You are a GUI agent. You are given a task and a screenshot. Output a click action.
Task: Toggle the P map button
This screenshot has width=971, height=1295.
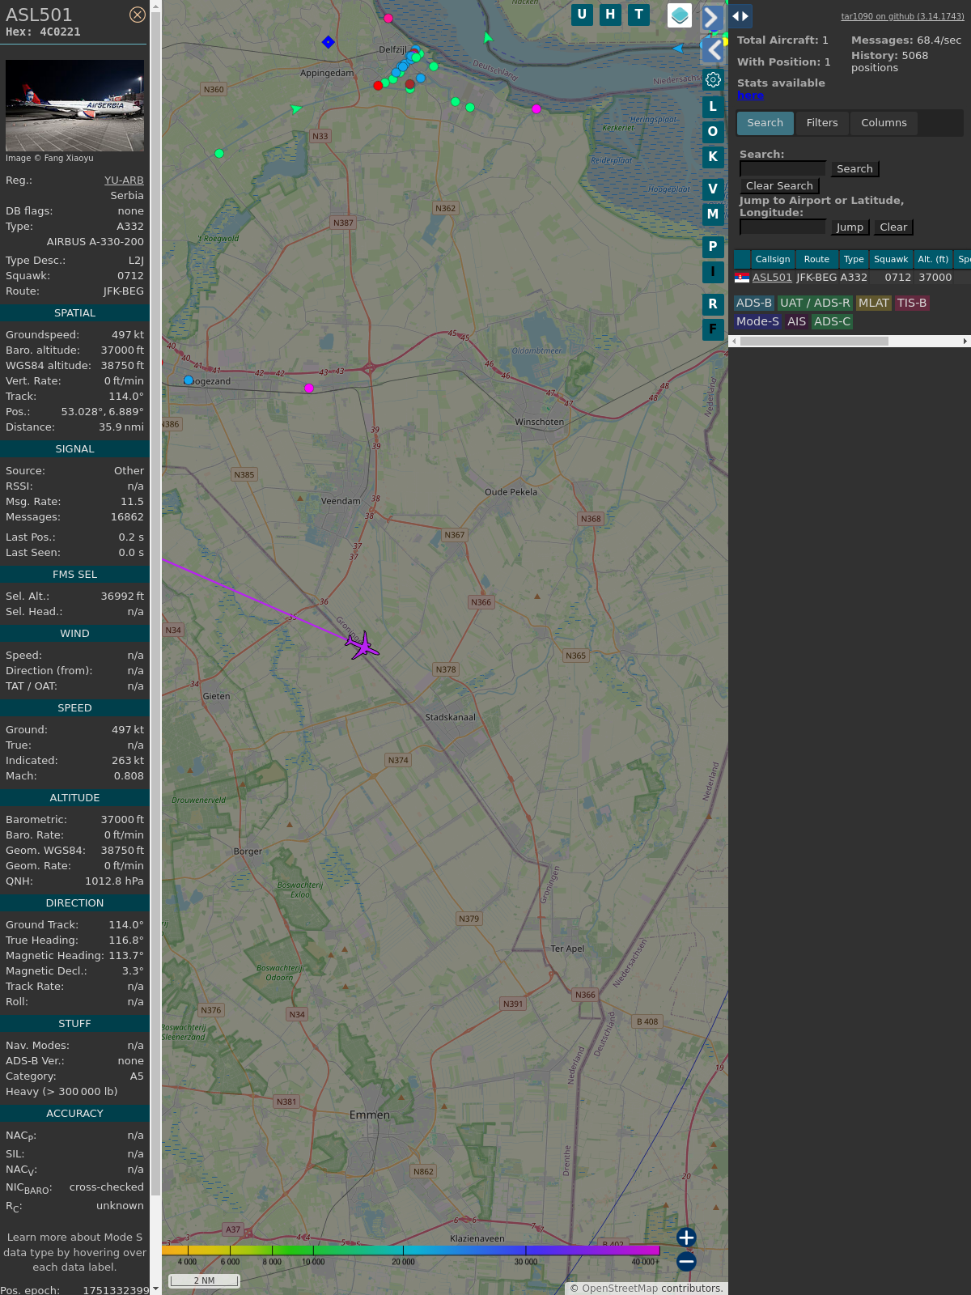[713, 246]
